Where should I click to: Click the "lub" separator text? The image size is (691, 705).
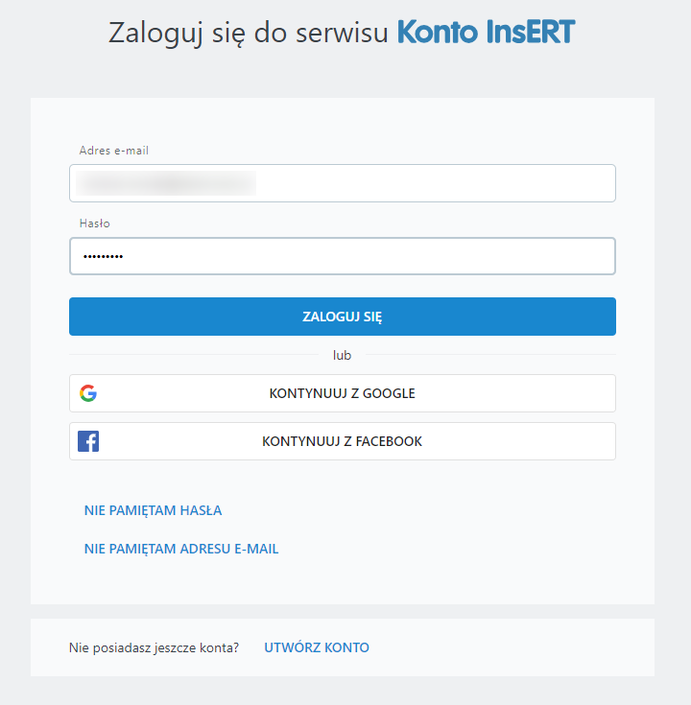tap(342, 355)
